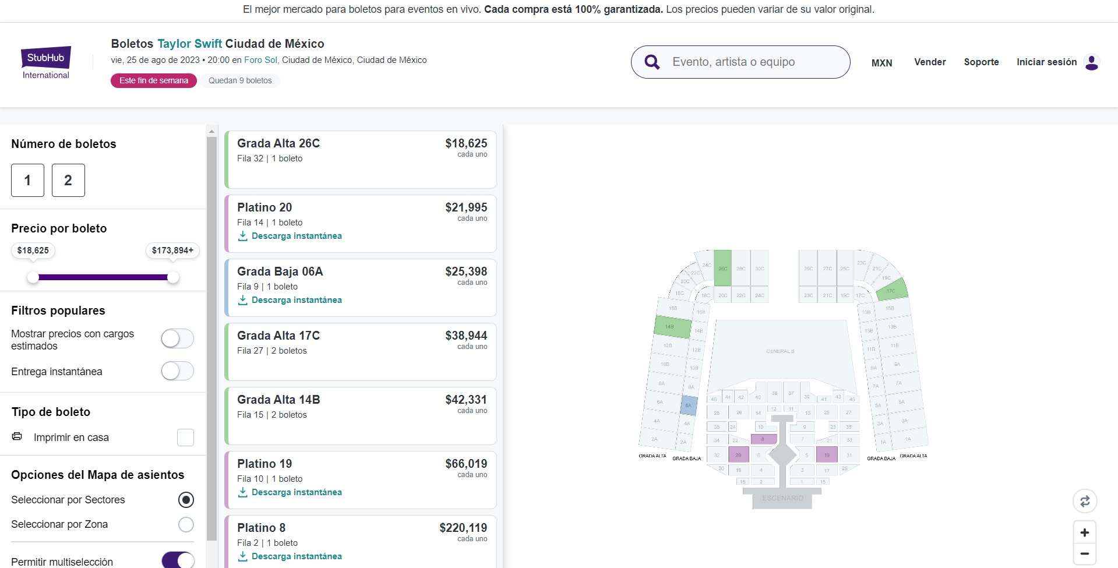
Task: Enable Entrega instantánea filter
Action: click(178, 371)
